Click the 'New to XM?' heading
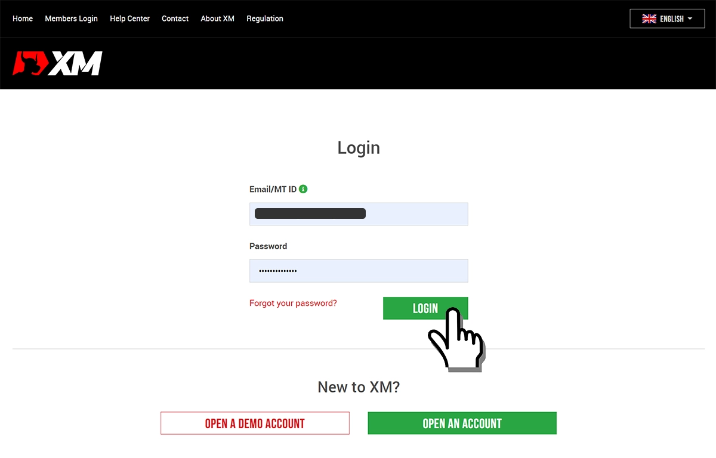Viewport: 716px width, 458px height. [359, 387]
